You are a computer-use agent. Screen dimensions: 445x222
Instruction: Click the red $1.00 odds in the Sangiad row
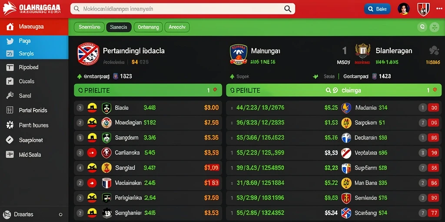point(212,168)
